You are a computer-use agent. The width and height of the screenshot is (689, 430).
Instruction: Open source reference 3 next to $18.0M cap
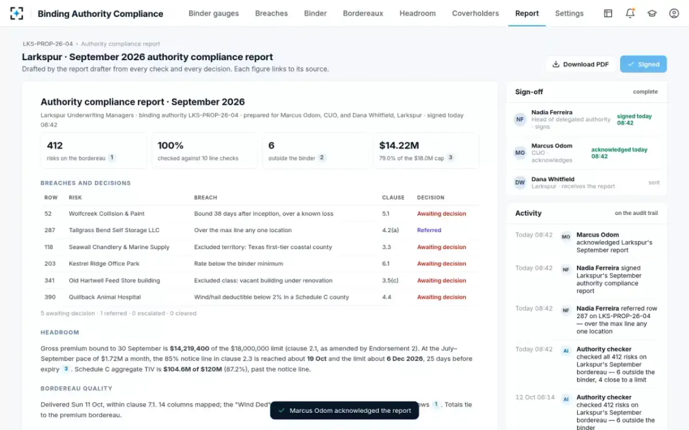[x=451, y=158]
